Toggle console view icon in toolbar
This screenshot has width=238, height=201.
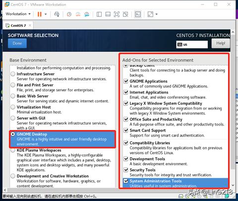pyautogui.click(x=138, y=14)
